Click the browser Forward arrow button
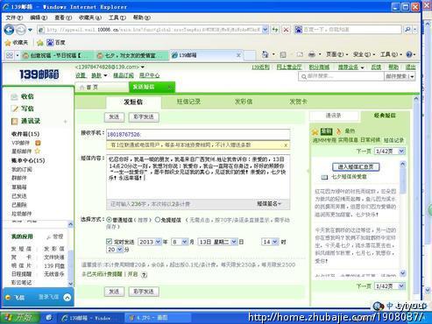 click(21, 30)
